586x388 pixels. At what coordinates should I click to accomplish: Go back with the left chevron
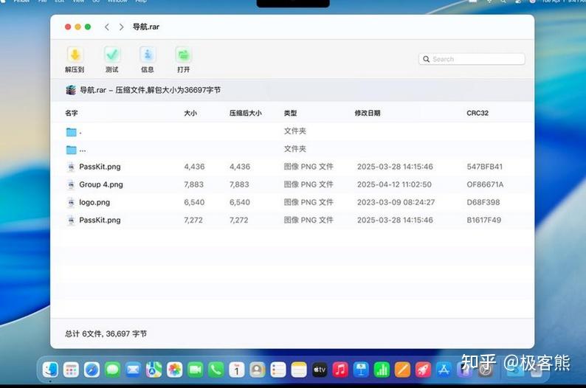point(107,27)
